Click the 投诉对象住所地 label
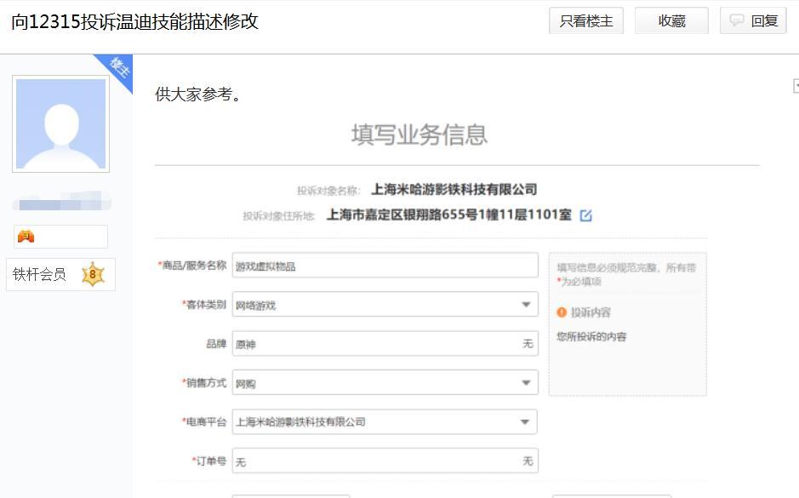 278,216
